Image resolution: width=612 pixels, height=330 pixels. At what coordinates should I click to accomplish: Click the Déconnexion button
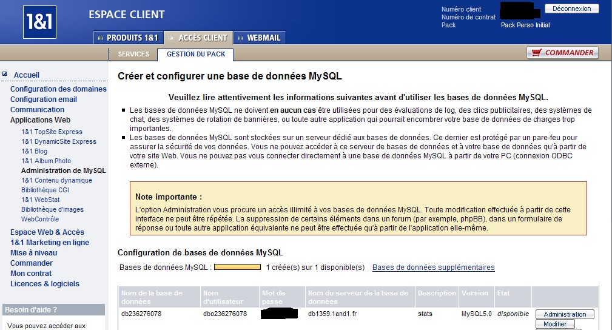(x=572, y=8)
